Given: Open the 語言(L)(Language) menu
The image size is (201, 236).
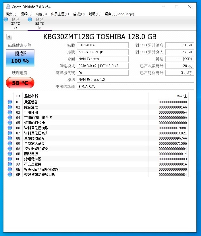Looking at the screenshot, I should point(119,14).
